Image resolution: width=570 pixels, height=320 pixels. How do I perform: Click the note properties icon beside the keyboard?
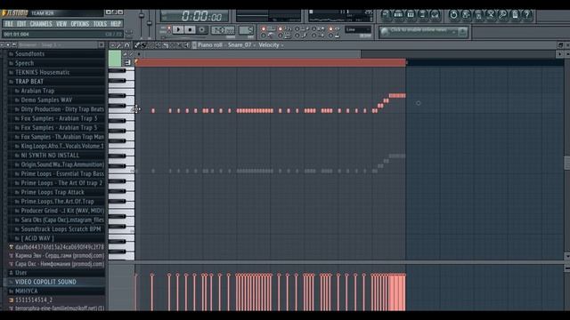[127, 62]
